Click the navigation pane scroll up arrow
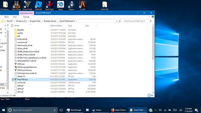 [8, 25]
